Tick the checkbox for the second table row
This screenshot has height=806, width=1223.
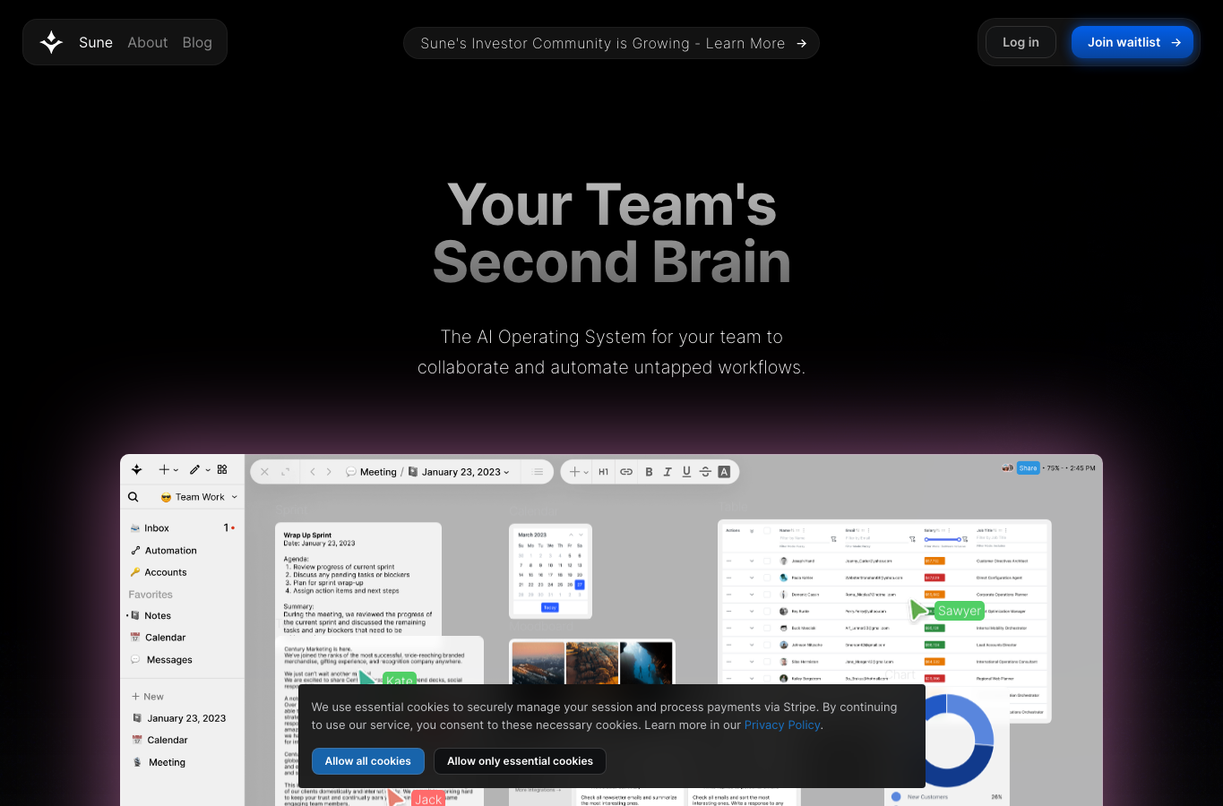[767, 578]
